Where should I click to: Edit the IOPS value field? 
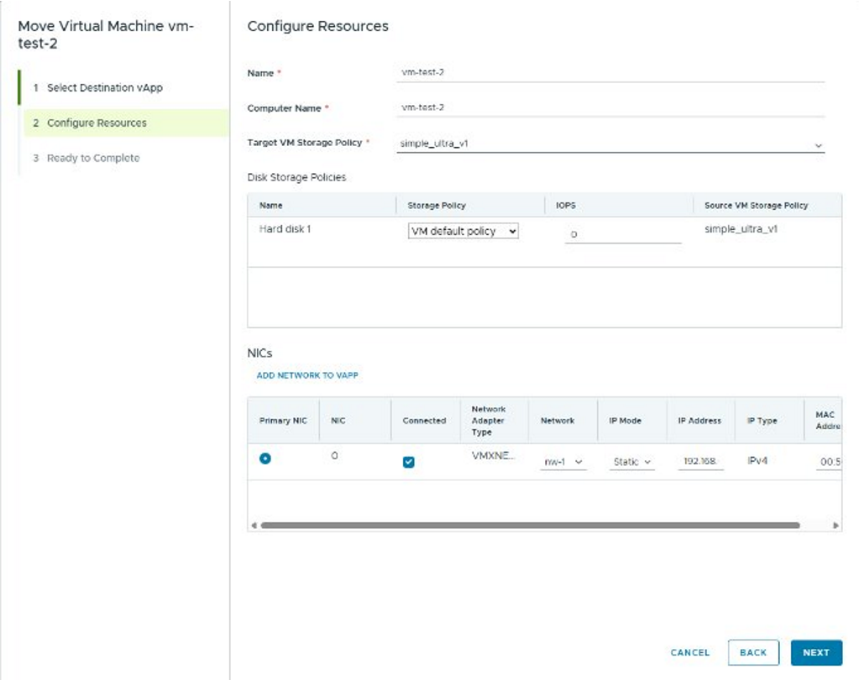click(x=622, y=234)
